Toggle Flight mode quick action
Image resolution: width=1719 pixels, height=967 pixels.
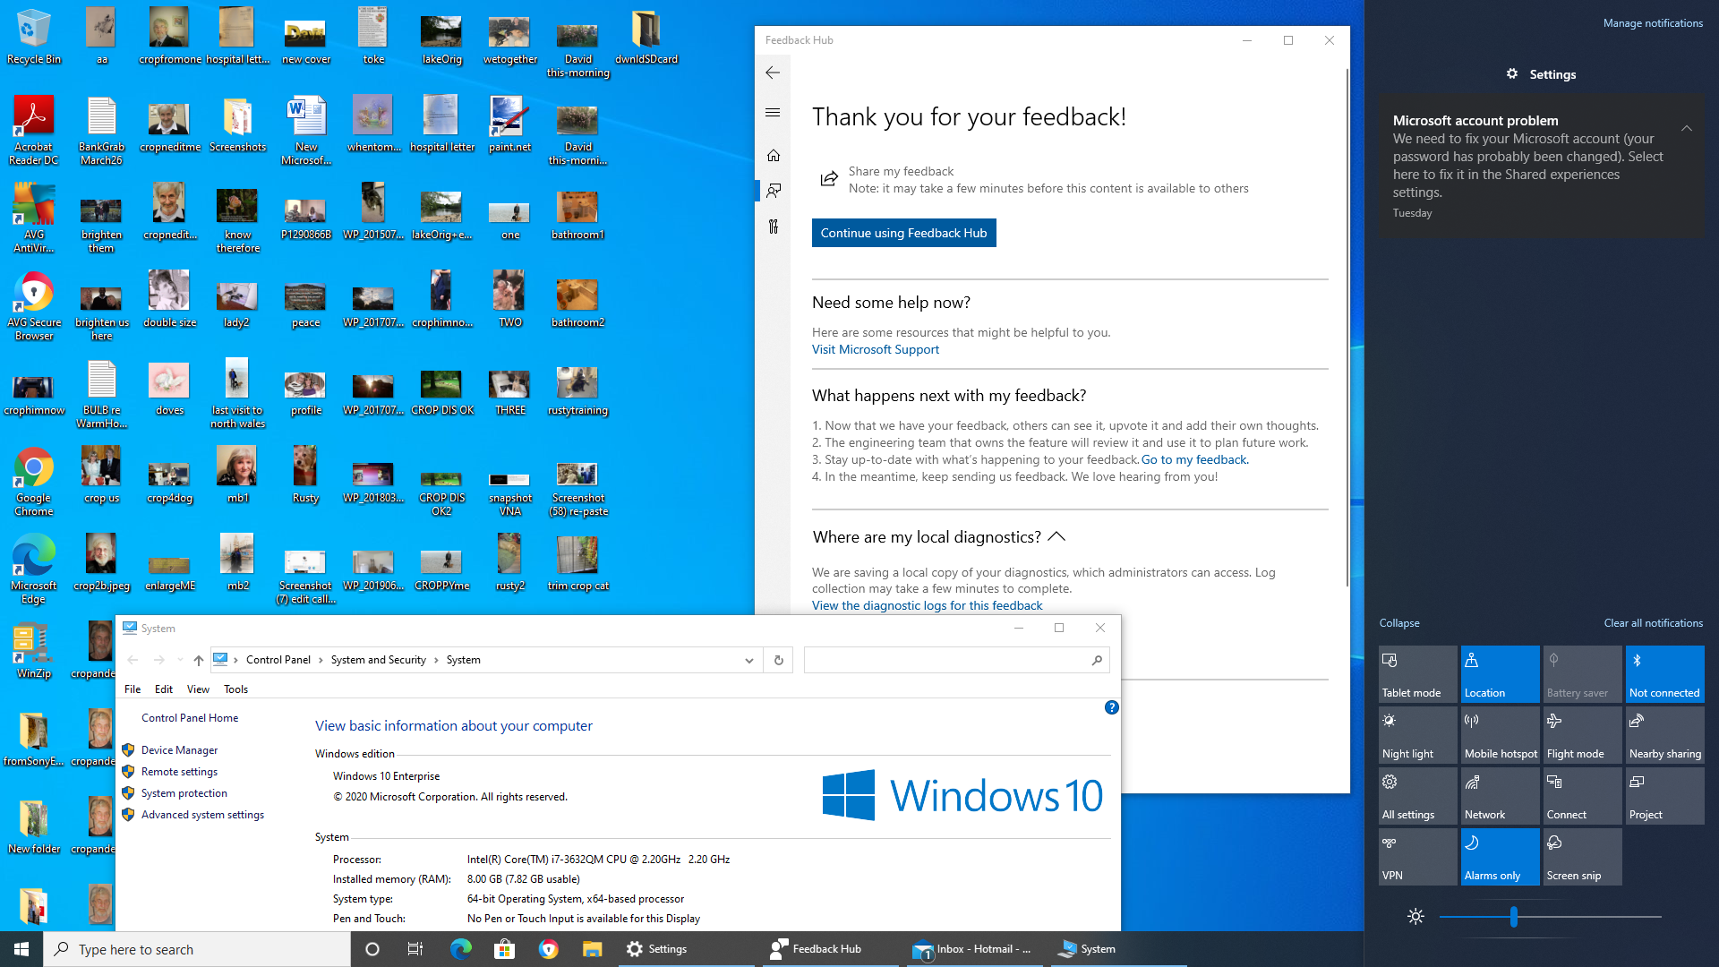click(x=1582, y=735)
